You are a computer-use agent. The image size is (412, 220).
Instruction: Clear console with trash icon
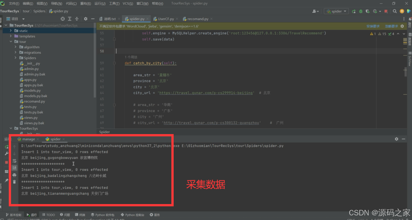click(x=14, y=182)
